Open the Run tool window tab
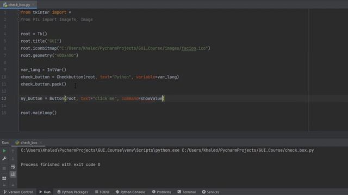Viewport: 348px width, 195px height. click(x=45, y=192)
